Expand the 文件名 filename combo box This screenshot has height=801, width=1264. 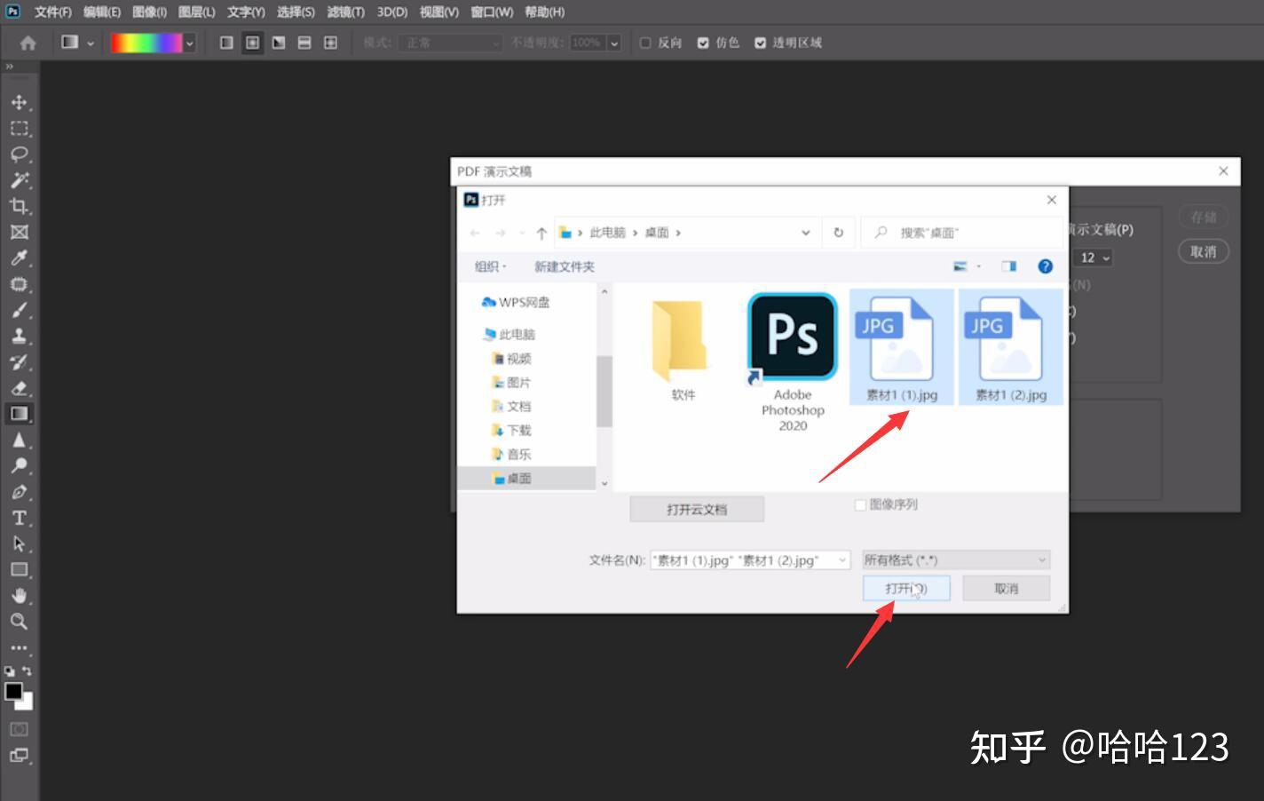tap(842, 560)
